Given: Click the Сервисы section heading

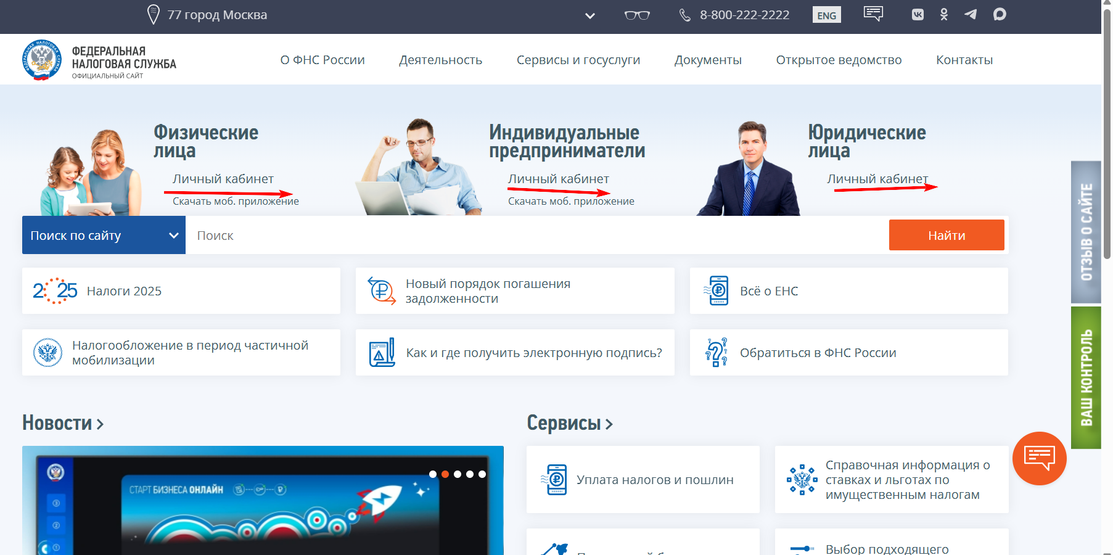Looking at the screenshot, I should point(564,423).
